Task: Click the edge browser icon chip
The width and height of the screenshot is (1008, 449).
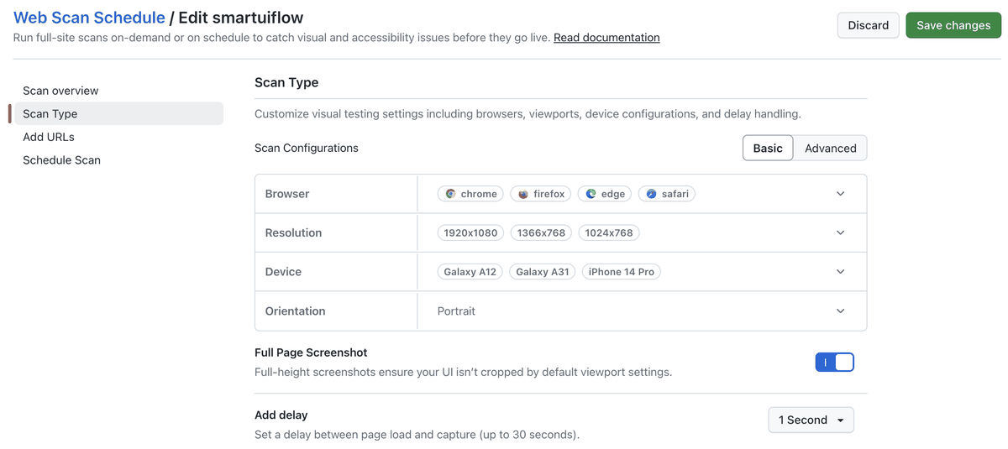Action: [x=605, y=194]
